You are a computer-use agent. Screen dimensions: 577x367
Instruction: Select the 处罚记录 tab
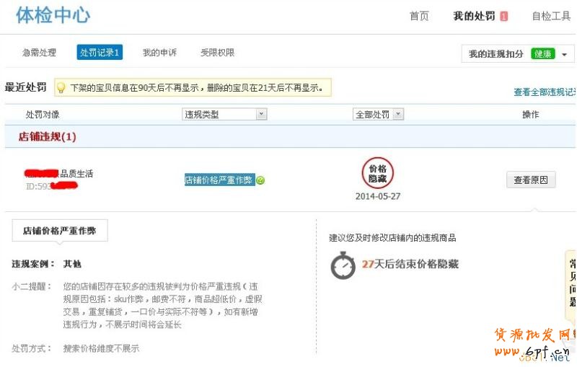pos(100,53)
